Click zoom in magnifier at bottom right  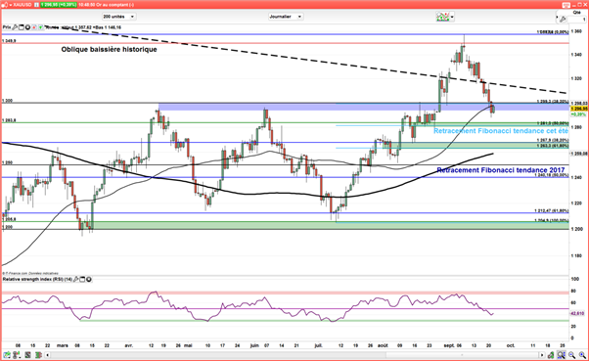582,354
